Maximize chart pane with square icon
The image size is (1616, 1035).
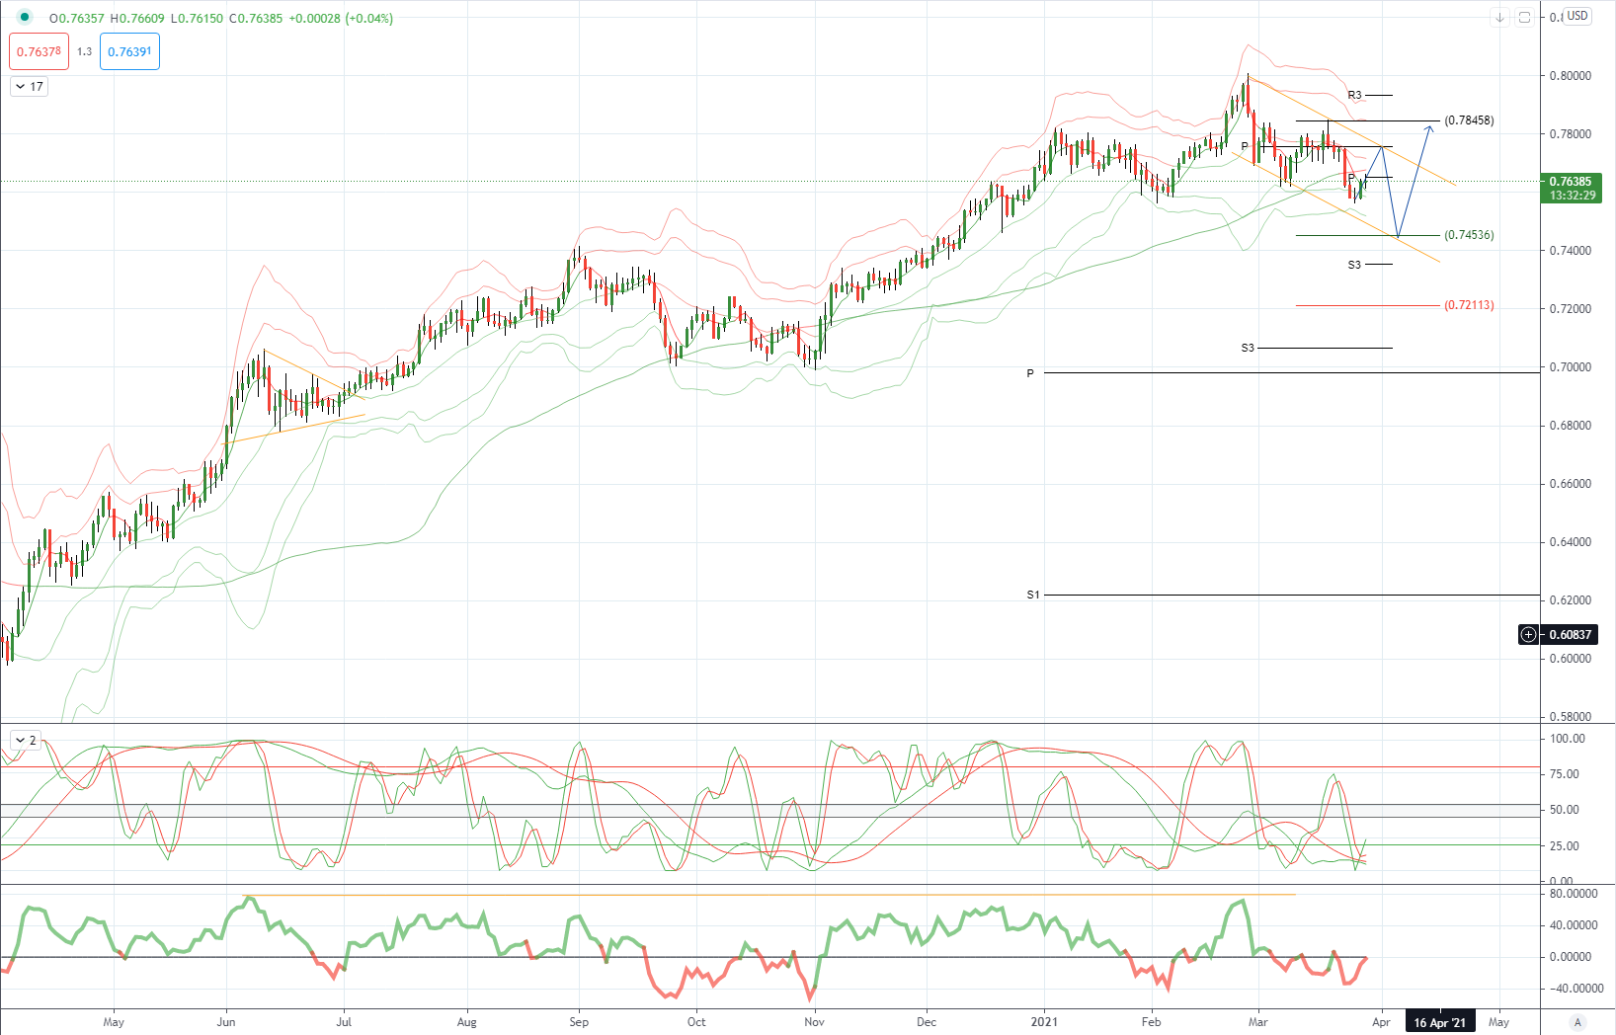(x=1524, y=17)
